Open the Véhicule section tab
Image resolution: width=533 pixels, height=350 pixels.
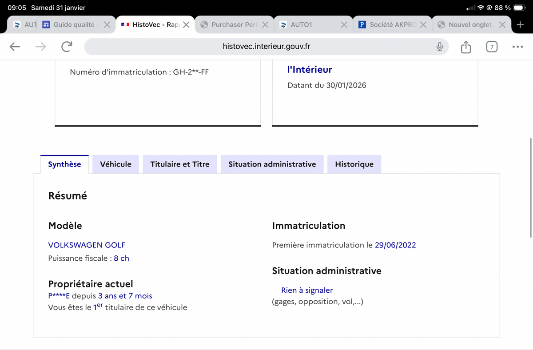pos(115,164)
